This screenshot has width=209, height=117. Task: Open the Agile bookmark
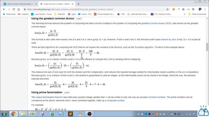coord(72,14)
